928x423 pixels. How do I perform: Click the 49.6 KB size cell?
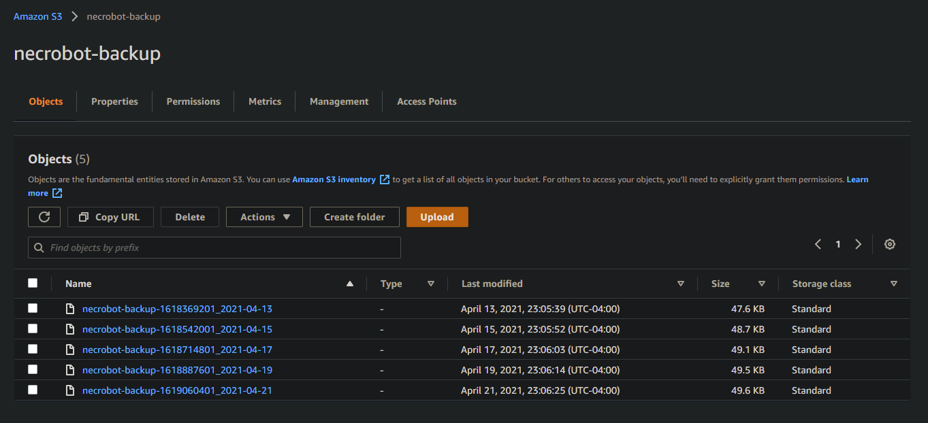(748, 390)
